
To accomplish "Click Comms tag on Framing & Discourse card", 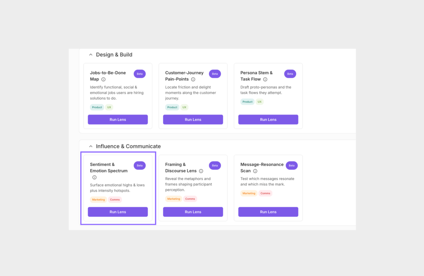I will click(190, 199).
